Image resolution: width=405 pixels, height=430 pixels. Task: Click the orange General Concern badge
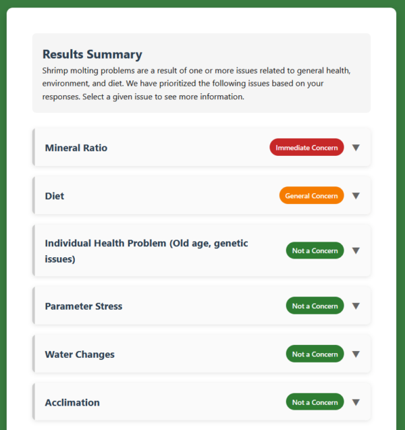pos(311,196)
